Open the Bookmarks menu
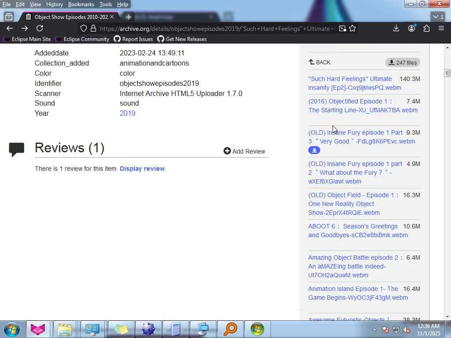Image resolution: width=451 pixels, height=338 pixels. click(81, 4)
